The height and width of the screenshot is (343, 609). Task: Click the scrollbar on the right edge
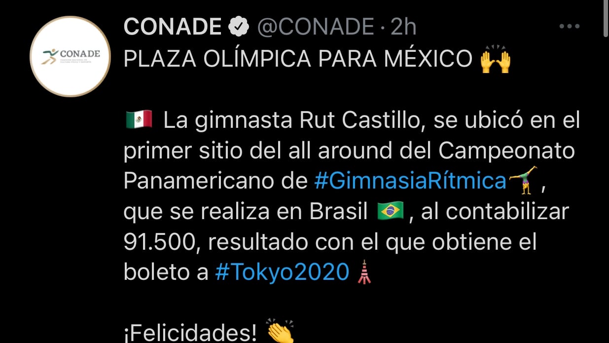606,20
